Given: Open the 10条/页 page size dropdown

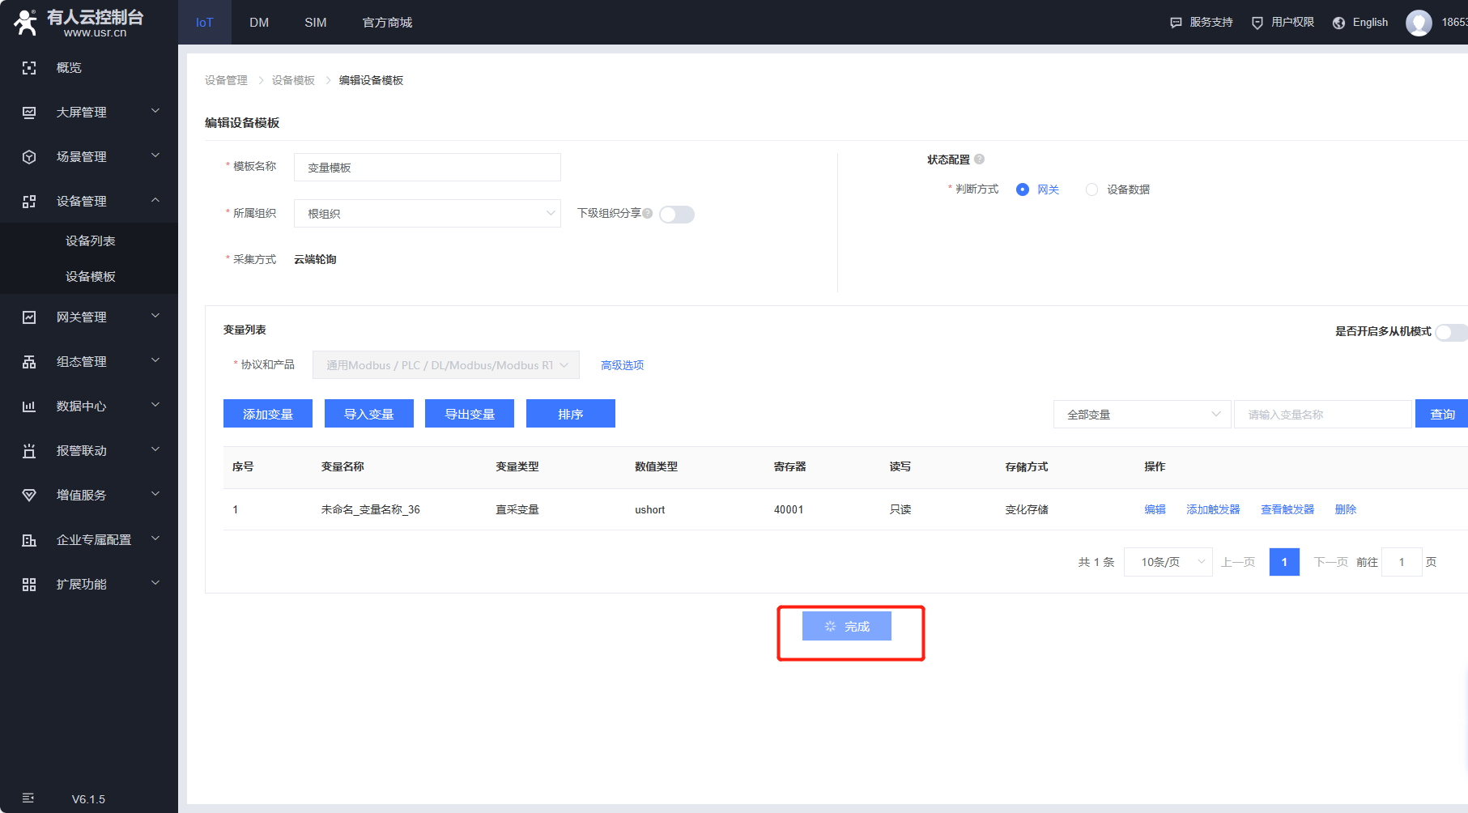Looking at the screenshot, I should 1168,562.
